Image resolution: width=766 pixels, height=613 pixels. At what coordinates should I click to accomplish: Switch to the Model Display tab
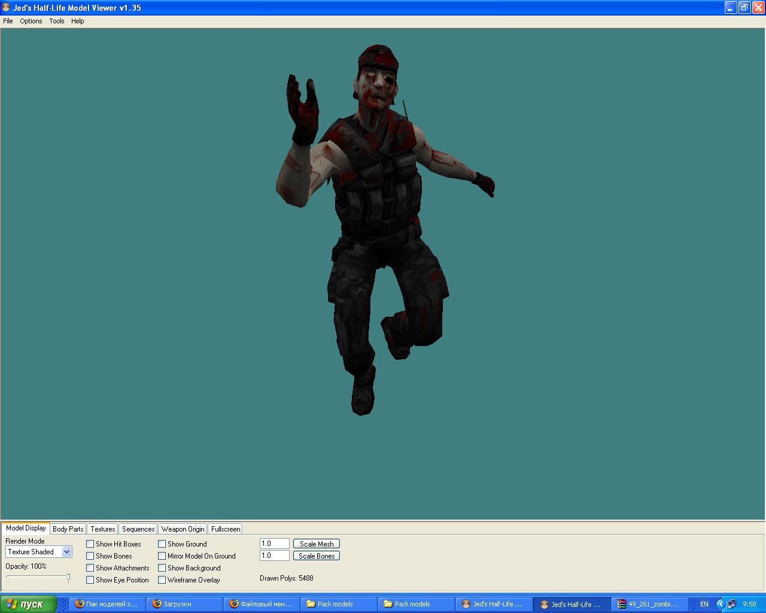pyautogui.click(x=26, y=528)
